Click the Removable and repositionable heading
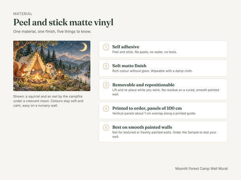241x180 pixels. click(143, 85)
